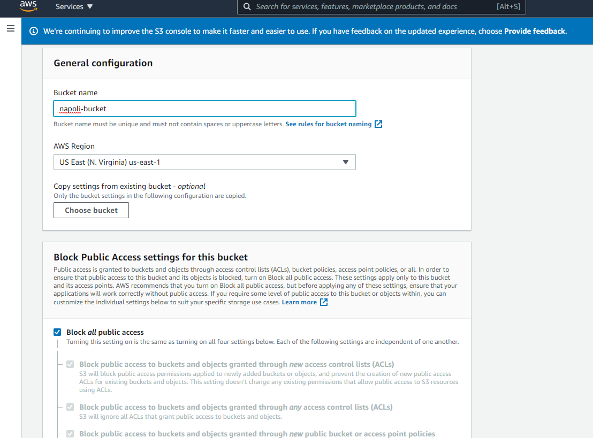The width and height of the screenshot is (593, 438).
Task: Open the AWS Region dropdown
Action: [x=346, y=162]
